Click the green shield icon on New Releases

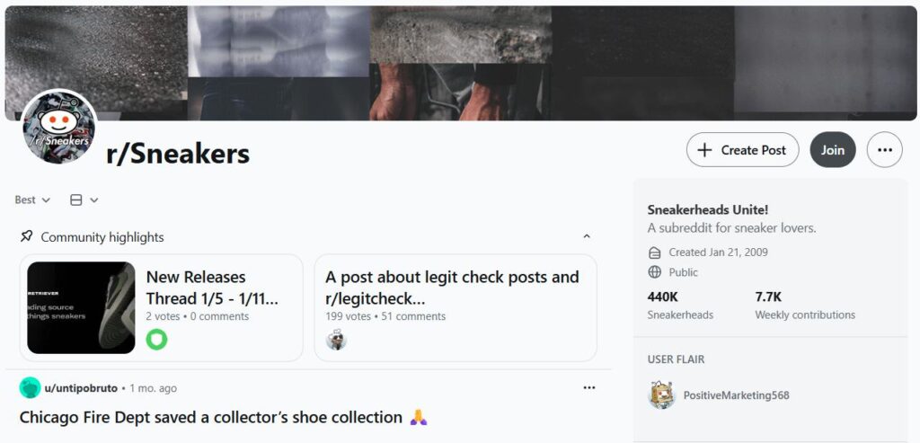[157, 340]
